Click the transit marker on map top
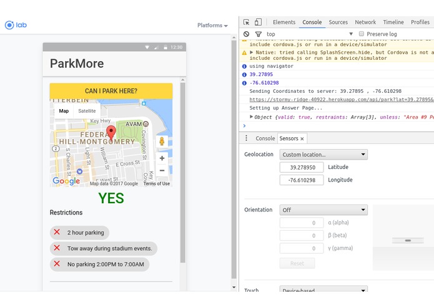The image size is (434, 308). pyautogui.click(x=144, y=103)
